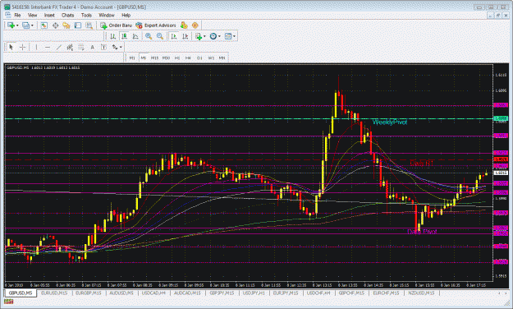
Task: Expand the Periods dropdown arrow
Action: pyautogui.click(x=219, y=36)
